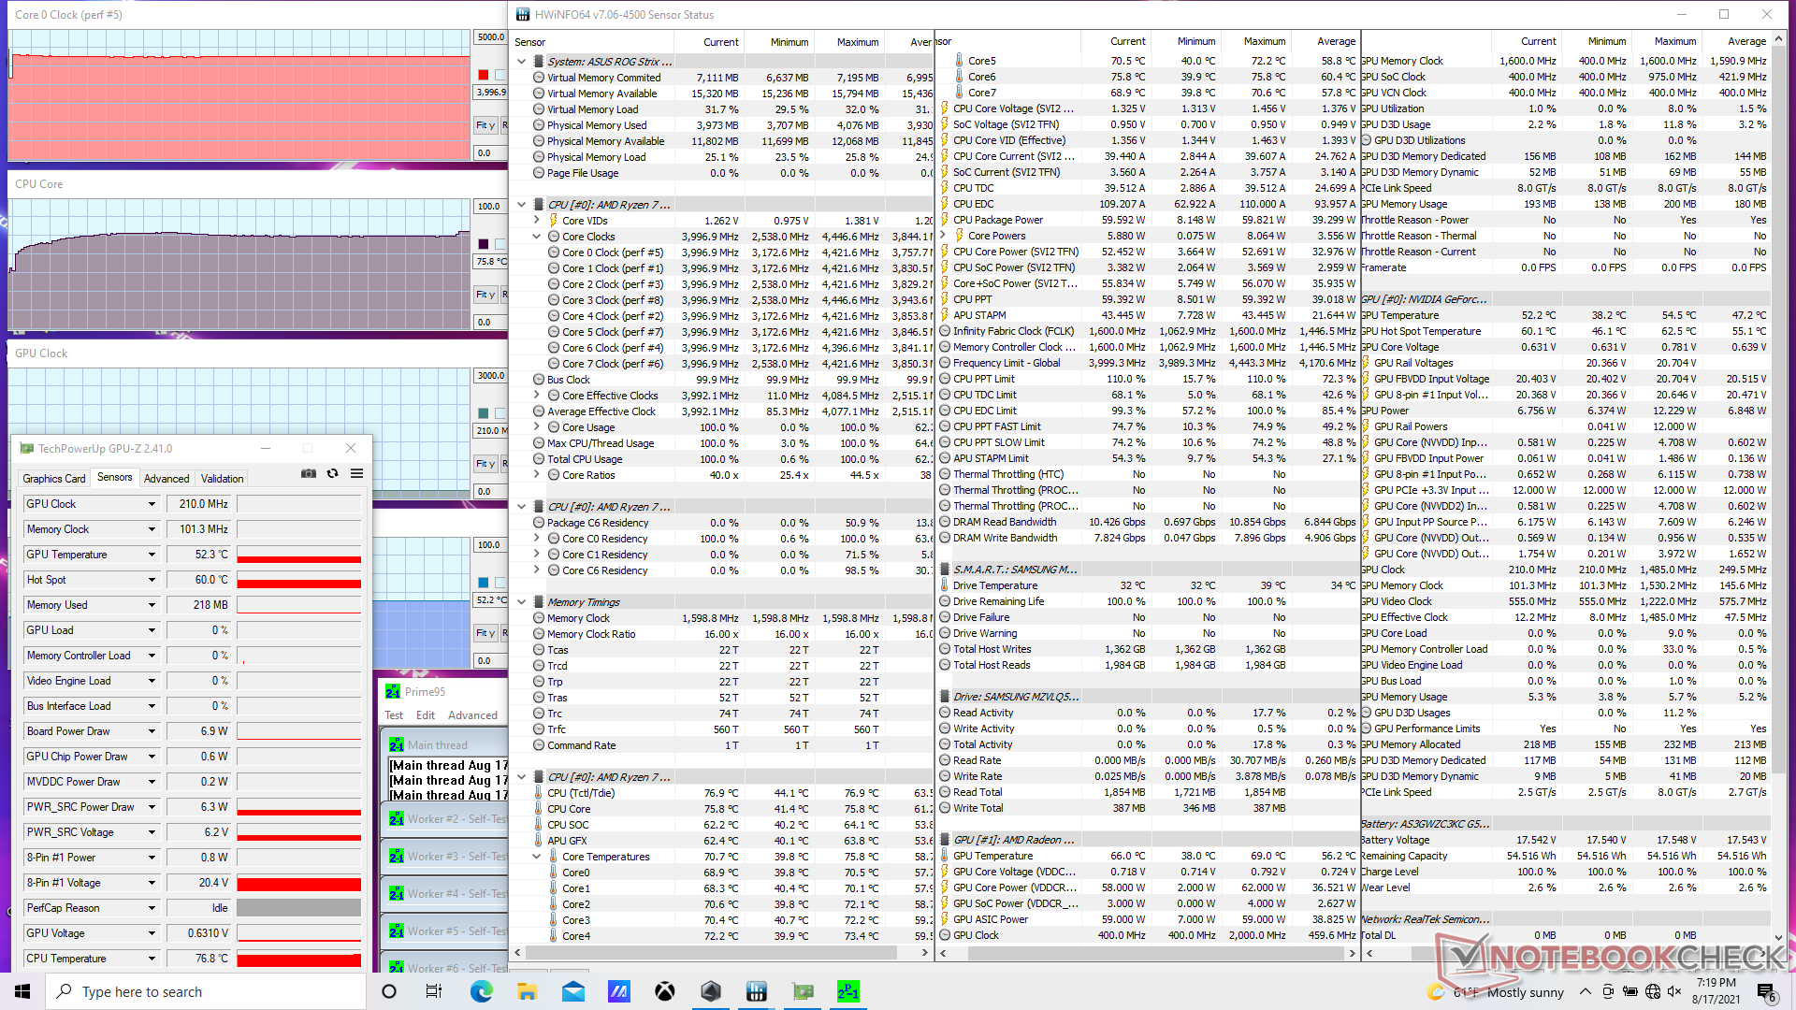The image size is (1796, 1010).
Task: Click the GPU-Z refresh icon
Action: pyautogui.click(x=332, y=474)
